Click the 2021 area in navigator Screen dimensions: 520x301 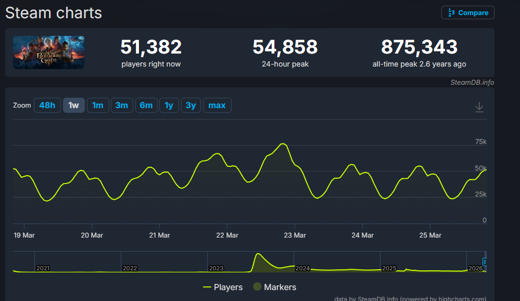(43, 268)
